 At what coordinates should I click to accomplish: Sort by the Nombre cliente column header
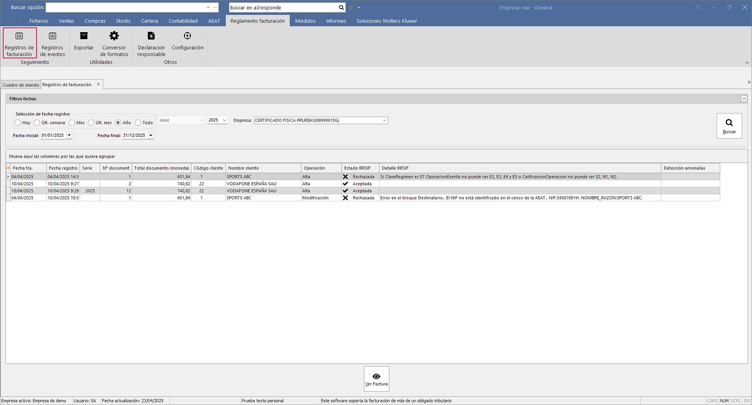coord(264,168)
